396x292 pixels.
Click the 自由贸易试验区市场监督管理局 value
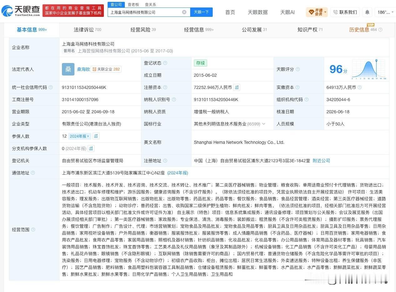pyautogui.click(x=93, y=161)
